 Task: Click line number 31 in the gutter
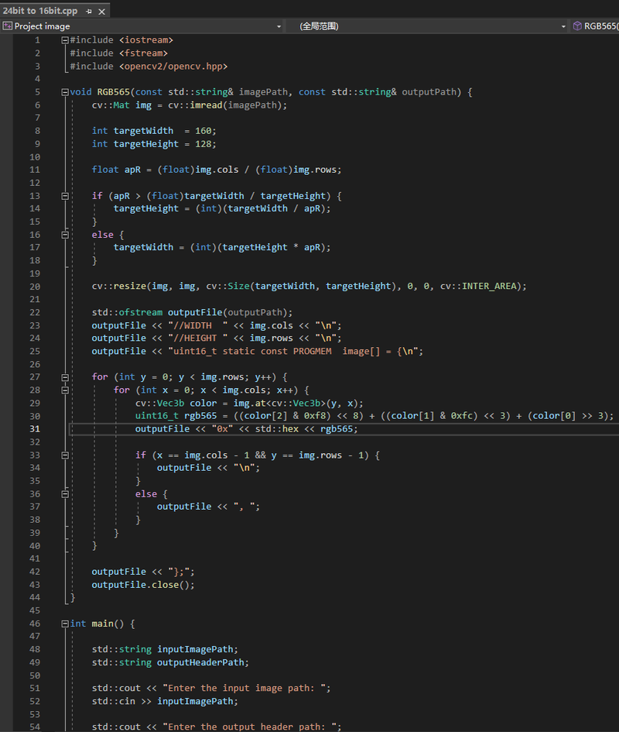coord(35,429)
